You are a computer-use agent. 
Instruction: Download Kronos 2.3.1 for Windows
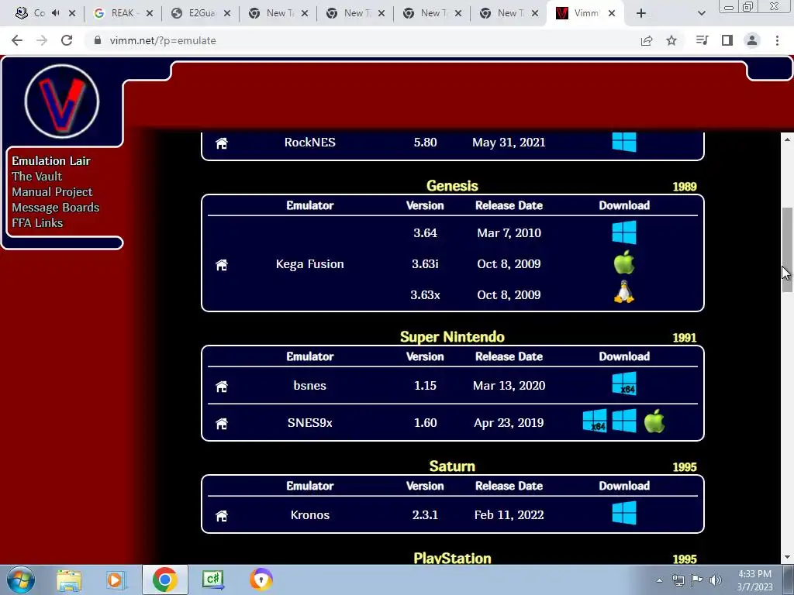pos(624,513)
